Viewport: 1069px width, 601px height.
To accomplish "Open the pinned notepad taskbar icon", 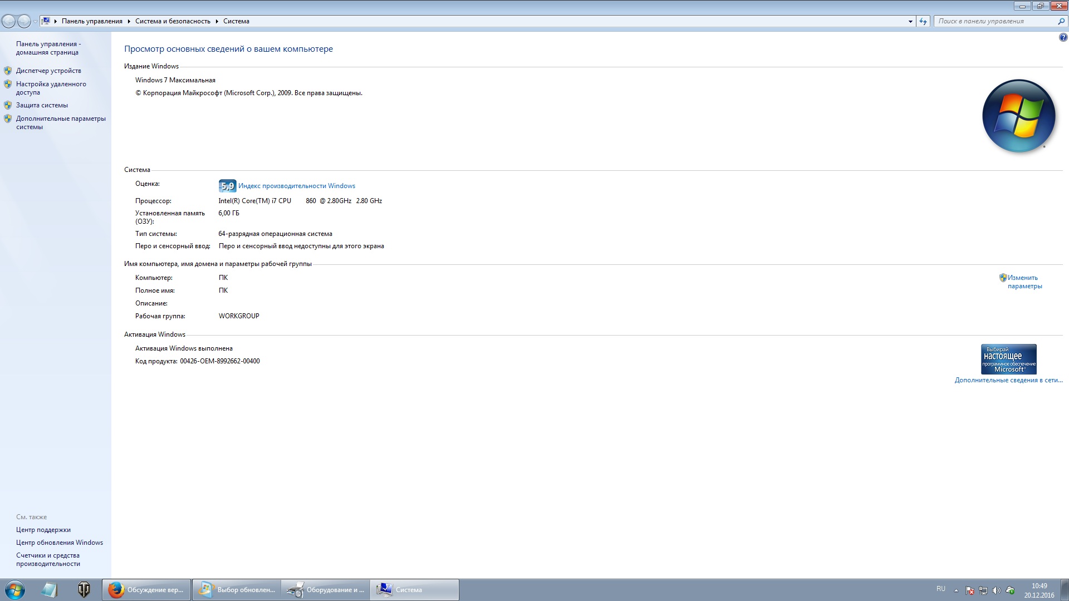I will [50, 590].
